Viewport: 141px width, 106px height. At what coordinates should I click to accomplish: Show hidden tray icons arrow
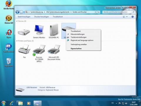pyautogui.click(x=116, y=103)
